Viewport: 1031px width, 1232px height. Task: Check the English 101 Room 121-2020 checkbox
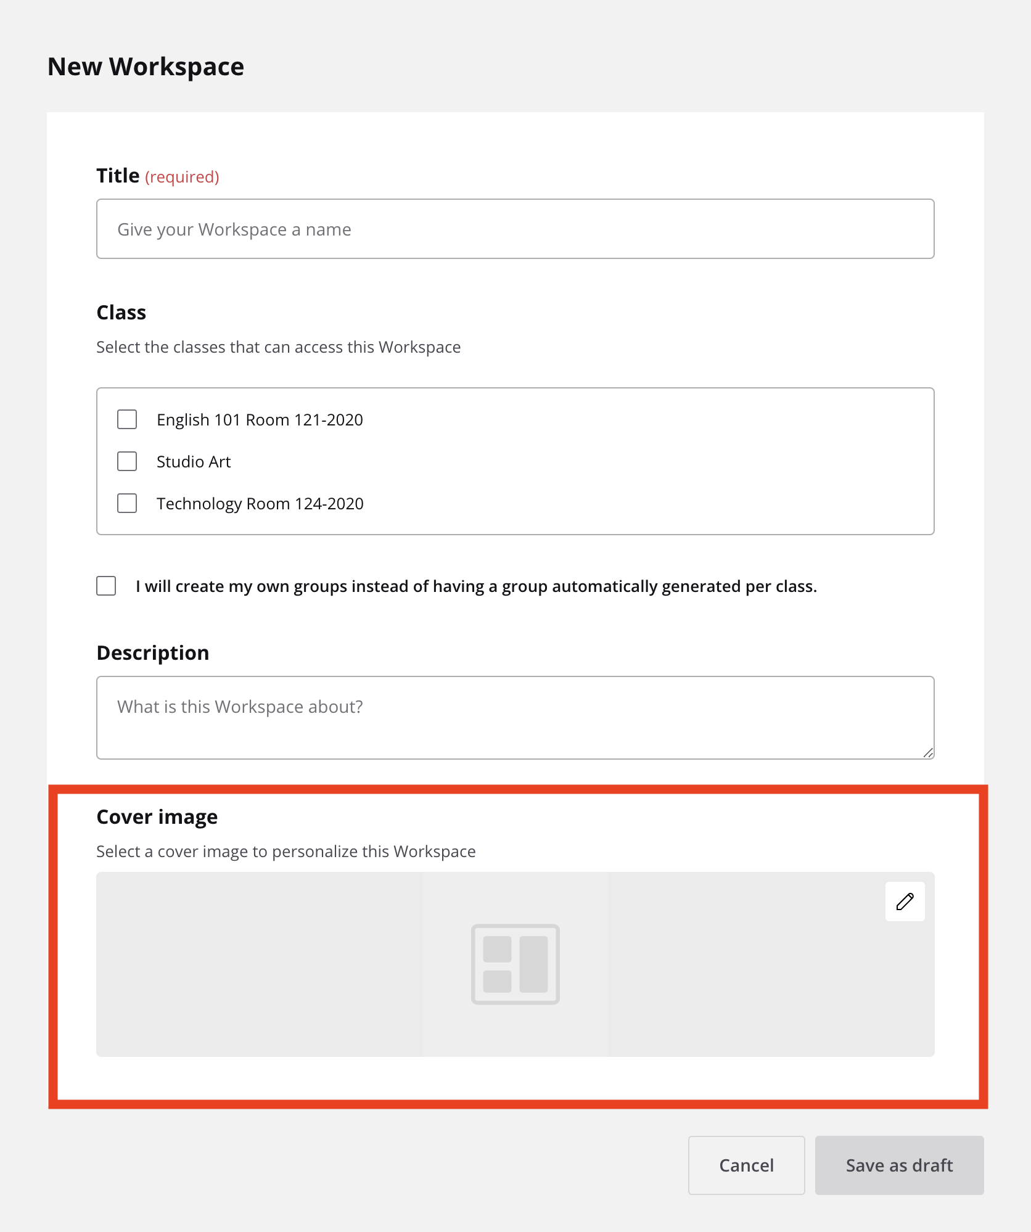click(x=127, y=419)
